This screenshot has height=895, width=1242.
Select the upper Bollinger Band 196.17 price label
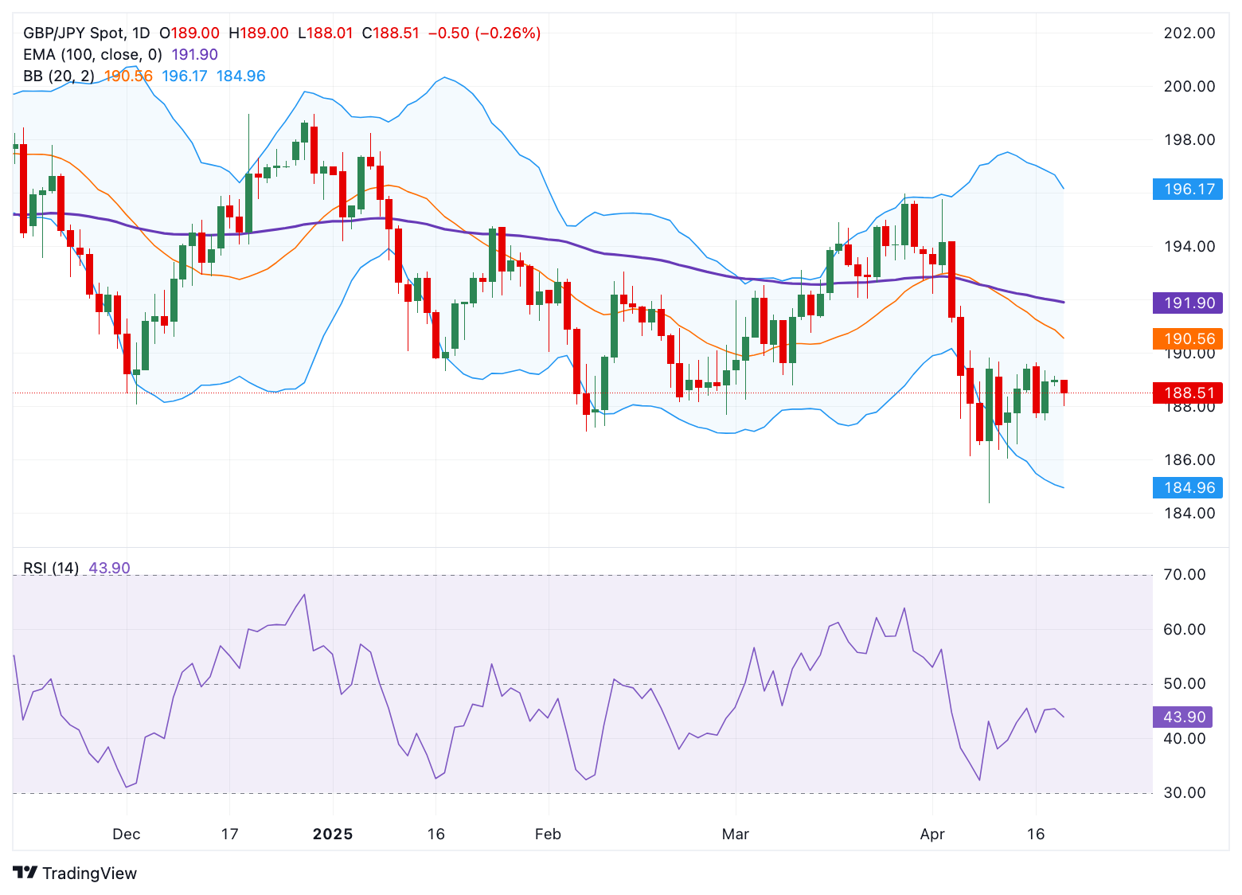[x=1186, y=189]
